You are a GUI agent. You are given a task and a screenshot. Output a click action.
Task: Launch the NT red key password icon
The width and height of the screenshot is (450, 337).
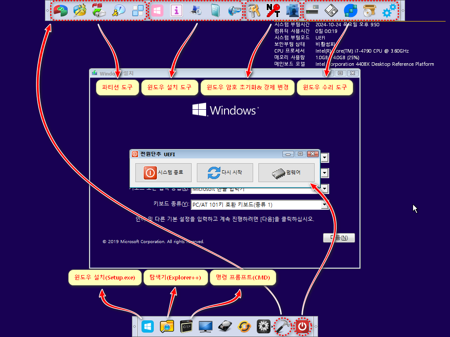(x=273, y=11)
